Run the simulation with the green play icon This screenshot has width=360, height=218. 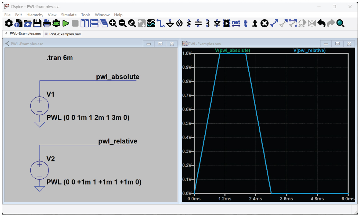pyautogui.click(x=66, y=23)
